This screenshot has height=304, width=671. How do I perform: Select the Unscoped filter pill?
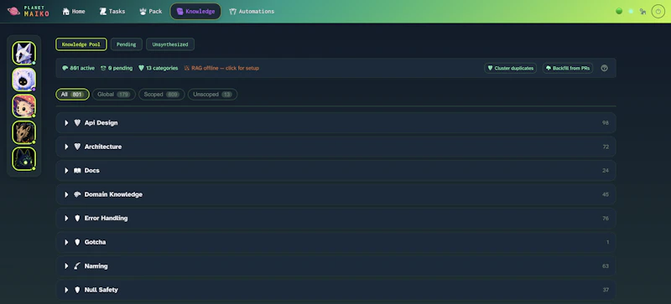(212, 95)
